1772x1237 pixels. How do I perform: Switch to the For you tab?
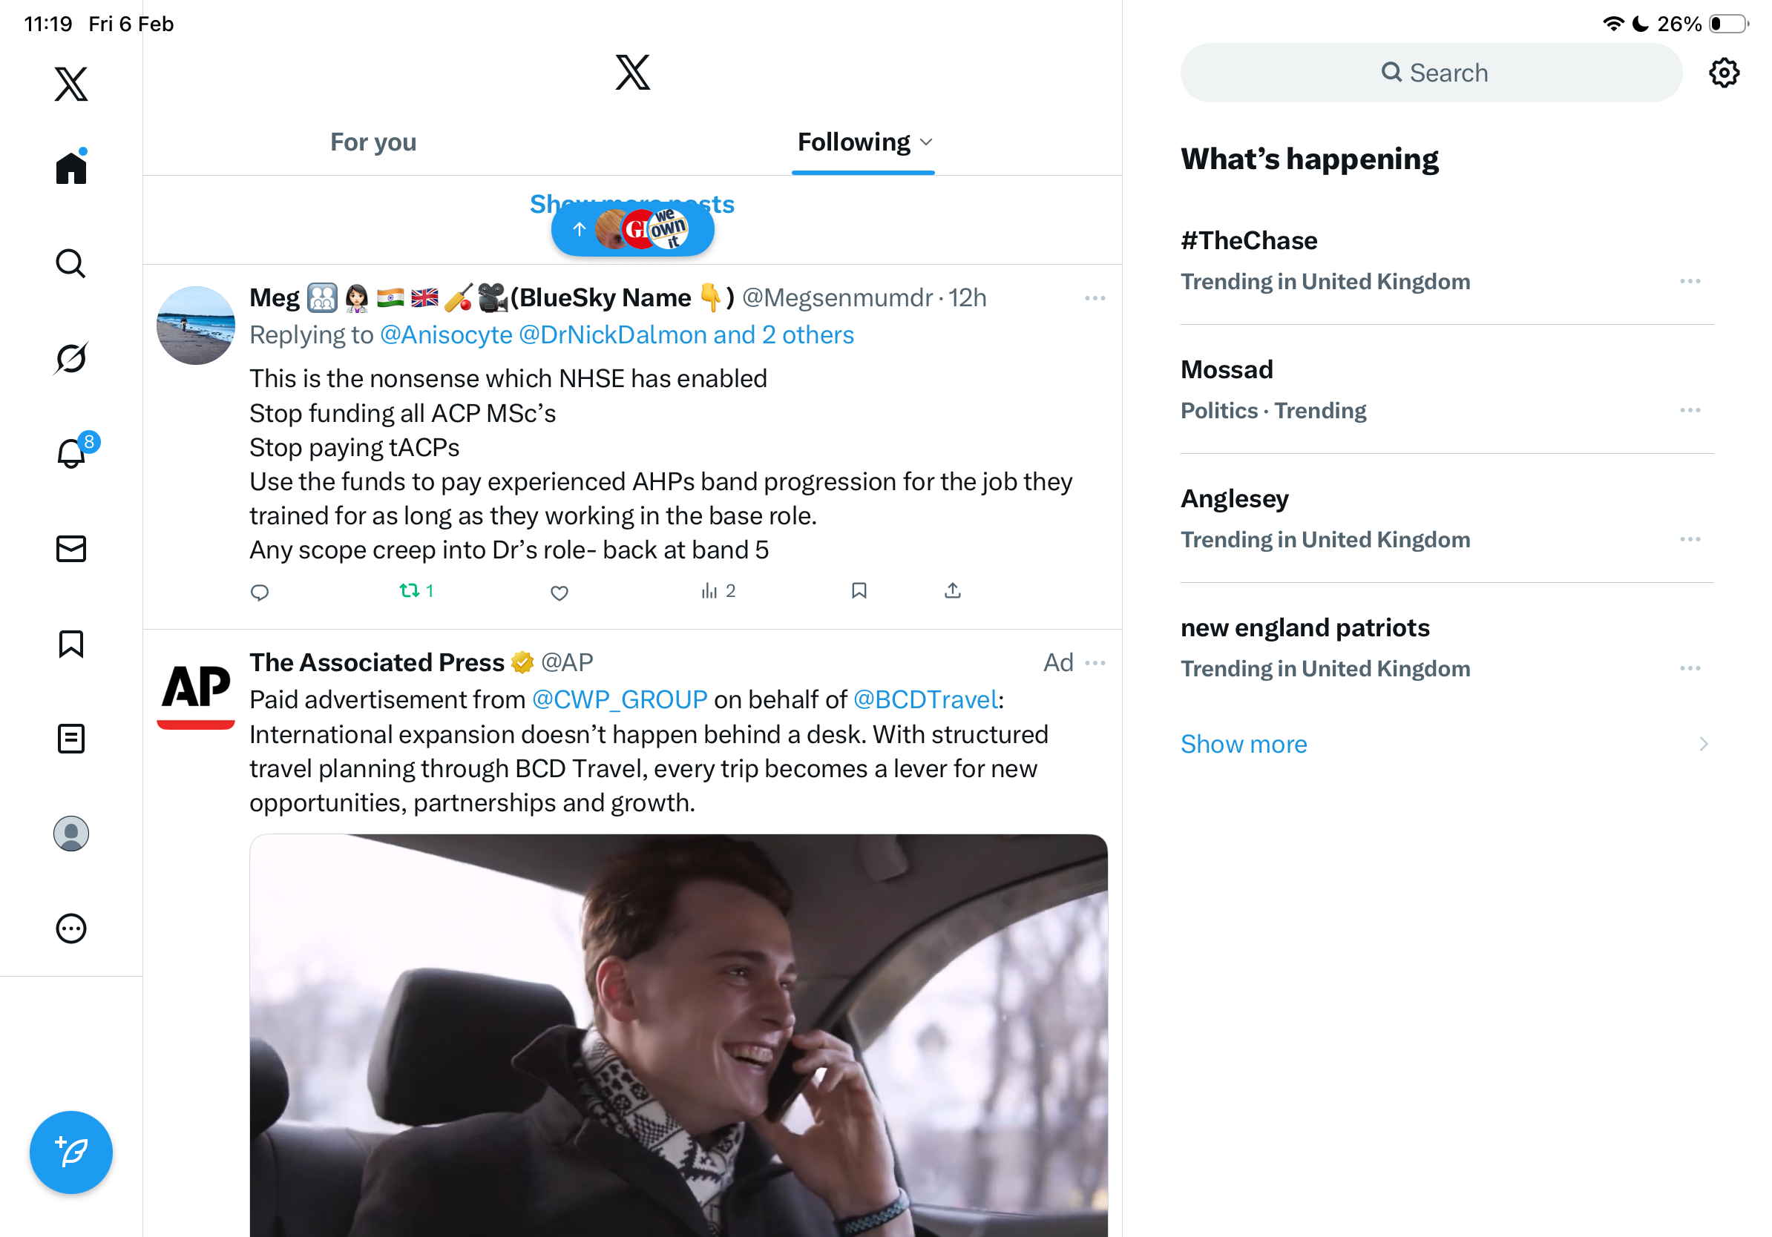[373, 142]
